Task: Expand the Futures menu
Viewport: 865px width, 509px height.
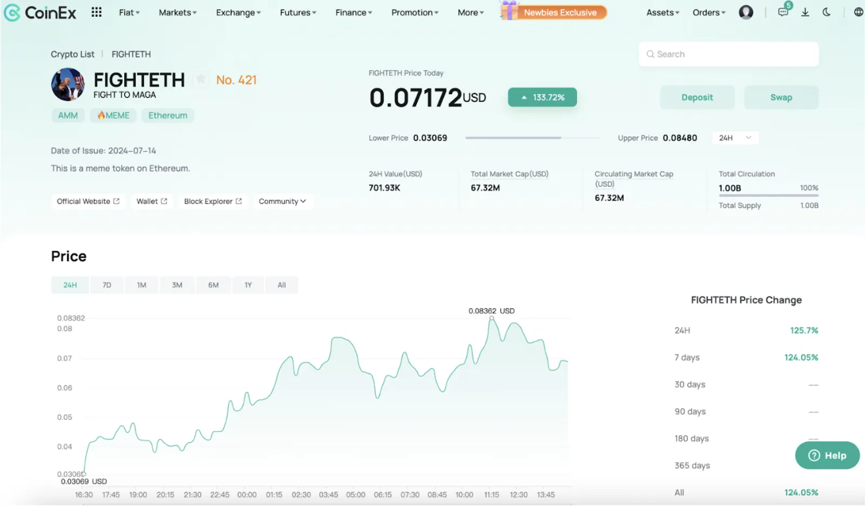Action: [x=298, y=12]
